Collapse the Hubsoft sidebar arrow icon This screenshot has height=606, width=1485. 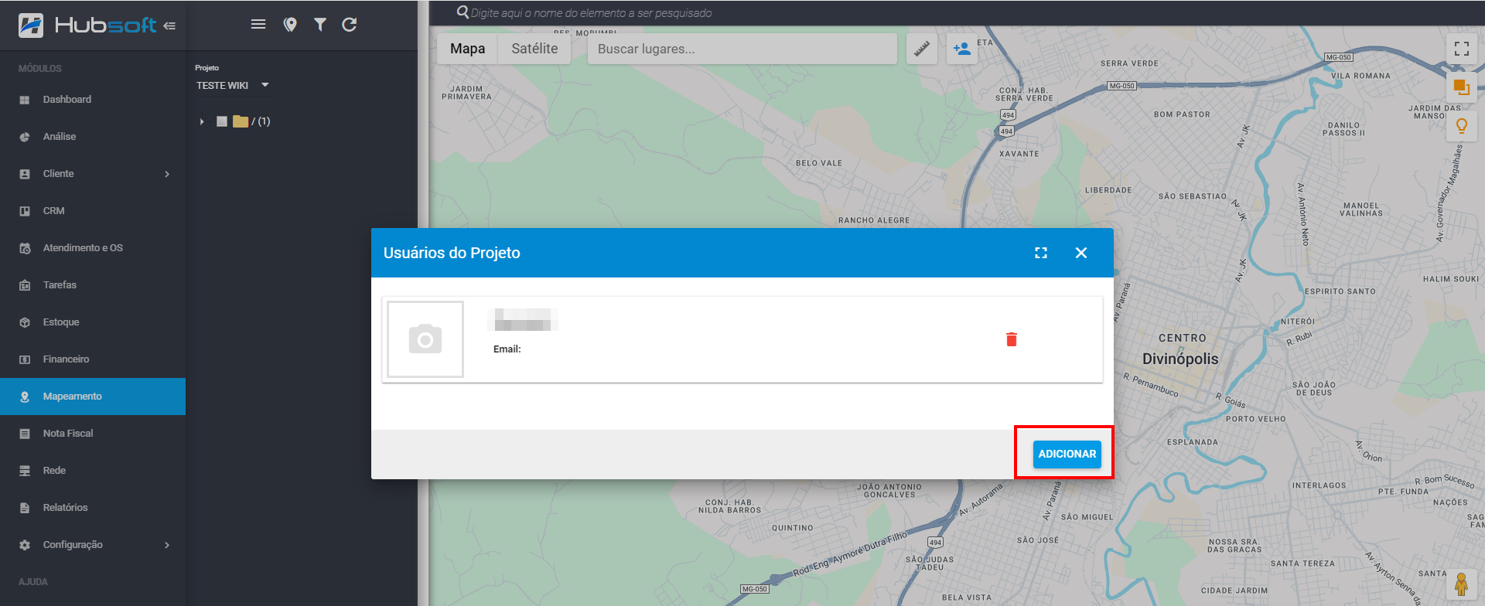(169, 26)
